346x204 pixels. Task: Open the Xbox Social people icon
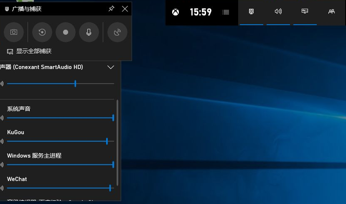click(331, 12)
